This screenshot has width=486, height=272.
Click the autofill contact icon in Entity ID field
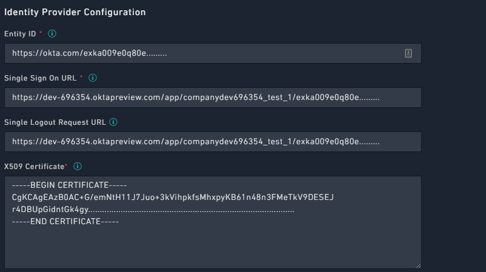[408, 53]
